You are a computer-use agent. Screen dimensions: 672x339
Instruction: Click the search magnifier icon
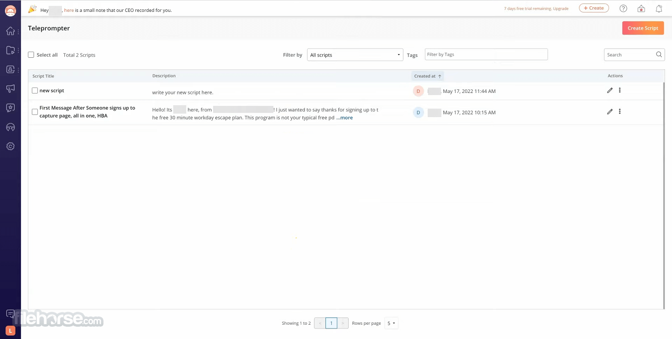coord(659,54)
